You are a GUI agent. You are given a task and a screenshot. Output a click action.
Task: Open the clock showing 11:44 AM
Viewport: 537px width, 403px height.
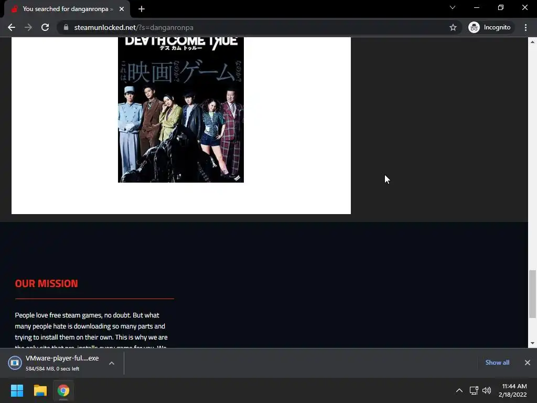click(x=513, y=390)
